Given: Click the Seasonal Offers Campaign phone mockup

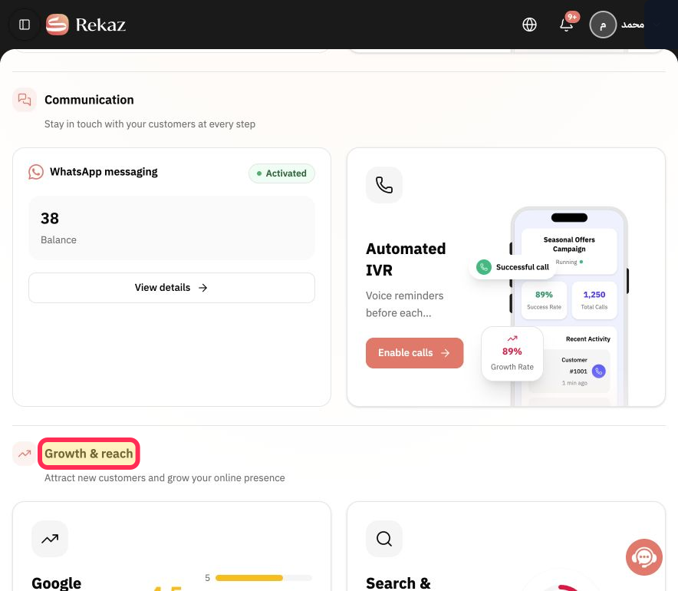Looking at the screenshot, I should pyautogui.click(x=569, y=306).
